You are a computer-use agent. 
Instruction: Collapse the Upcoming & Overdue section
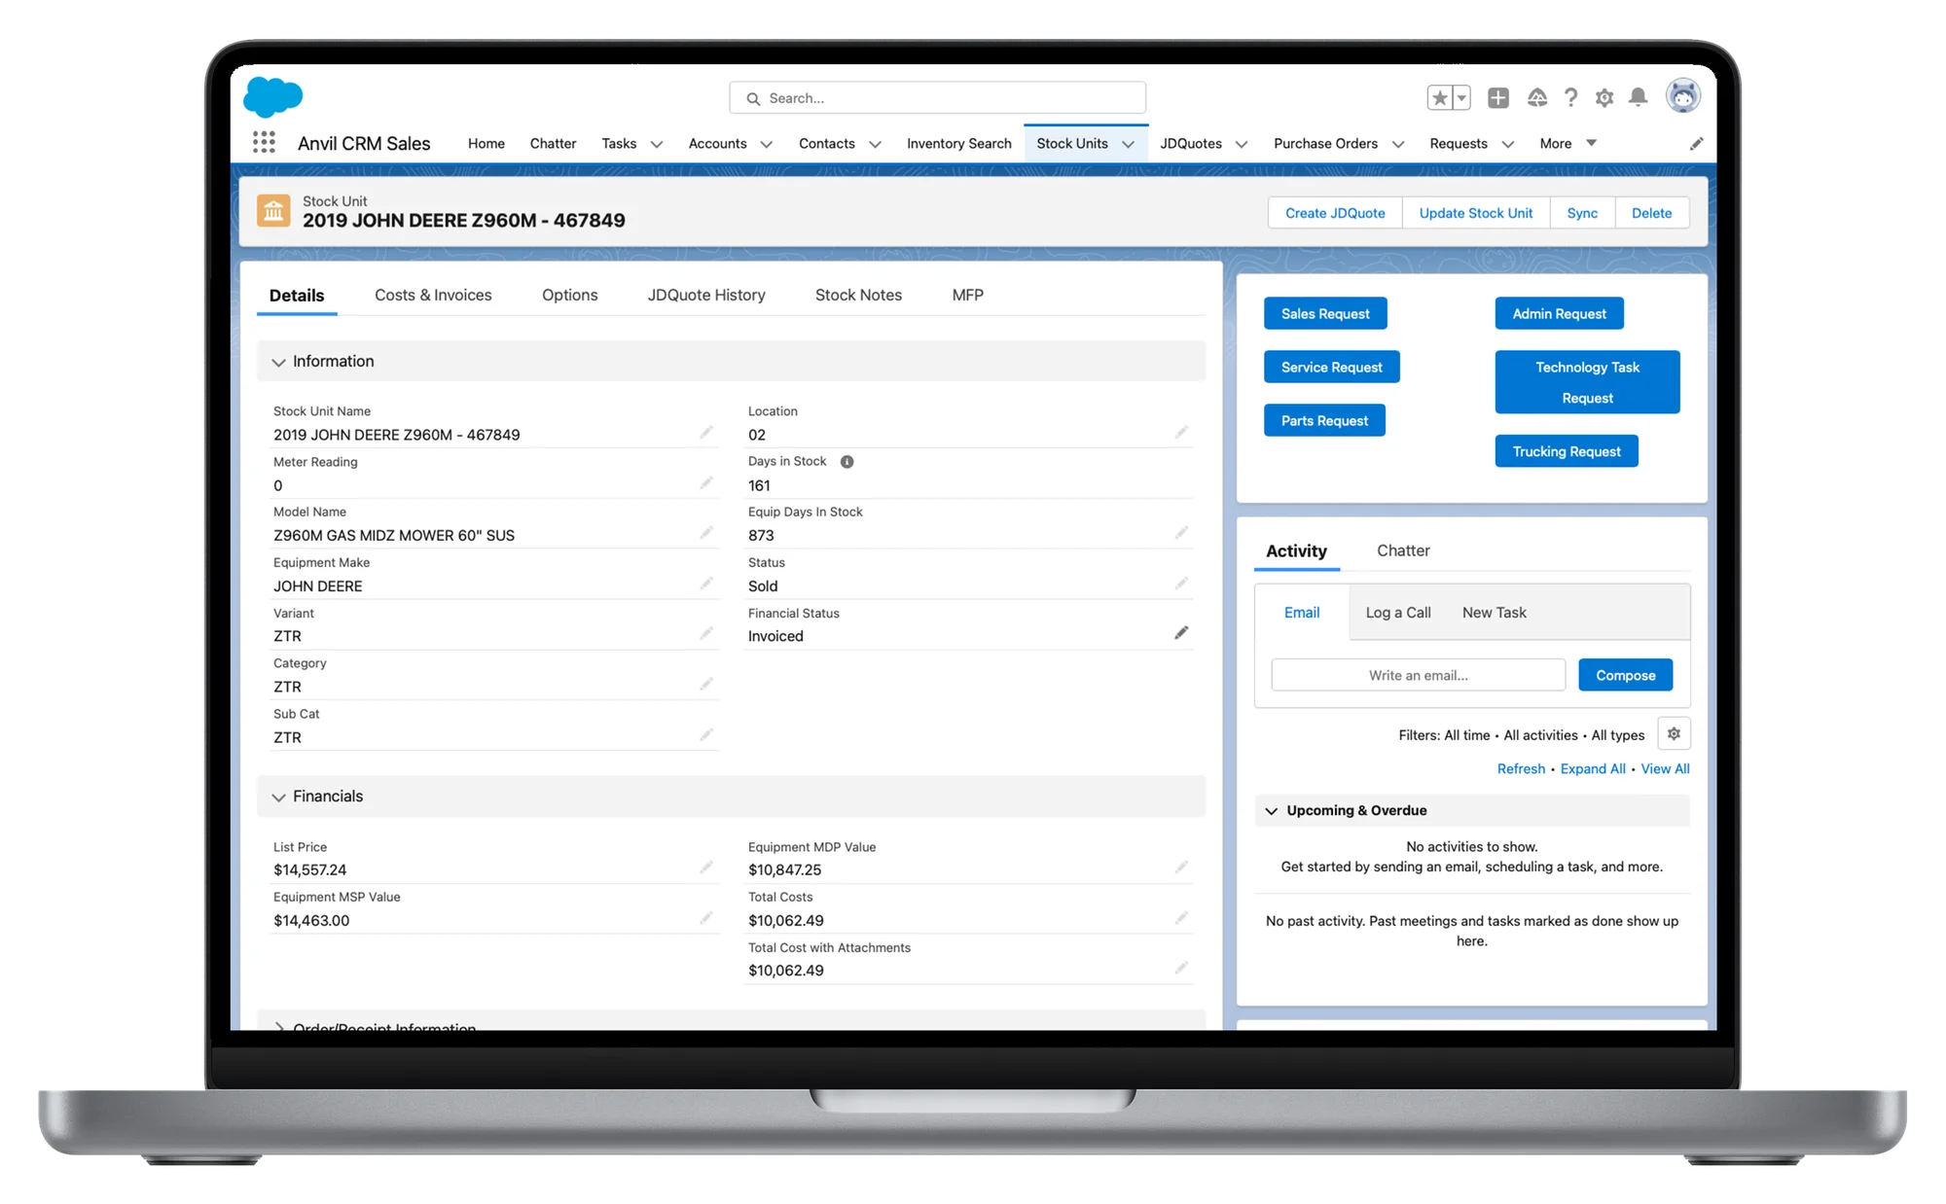click(1271, 810)
